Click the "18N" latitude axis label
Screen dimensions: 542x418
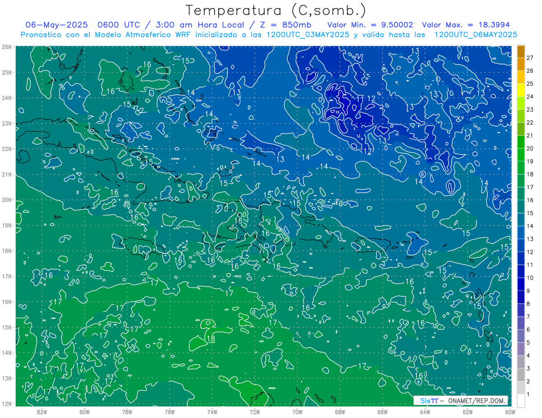point(7,251)
